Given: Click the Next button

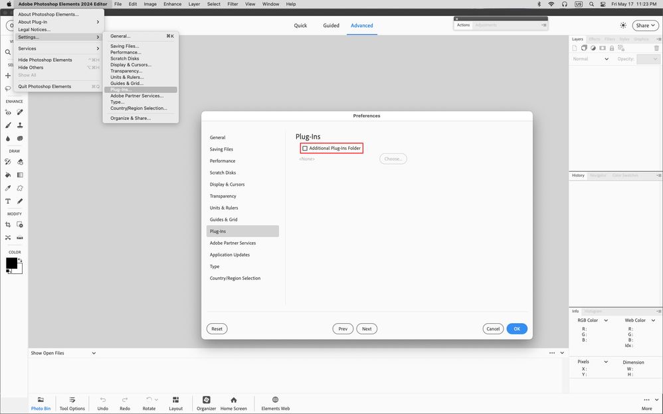Looking at the screenshot, I should pyautogui.click(x=367, y=328).
